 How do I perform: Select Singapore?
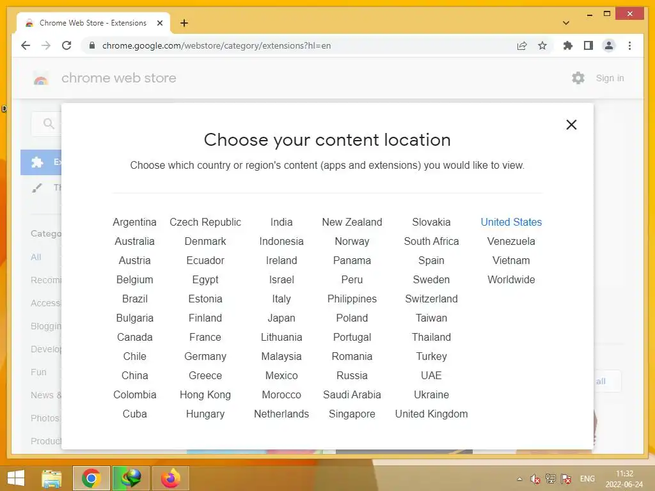tap(352, 414)
